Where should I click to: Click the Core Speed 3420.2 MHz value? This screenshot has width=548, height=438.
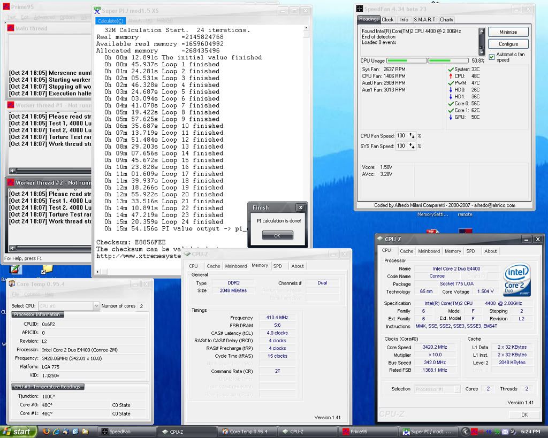click(x=435, y=347)
